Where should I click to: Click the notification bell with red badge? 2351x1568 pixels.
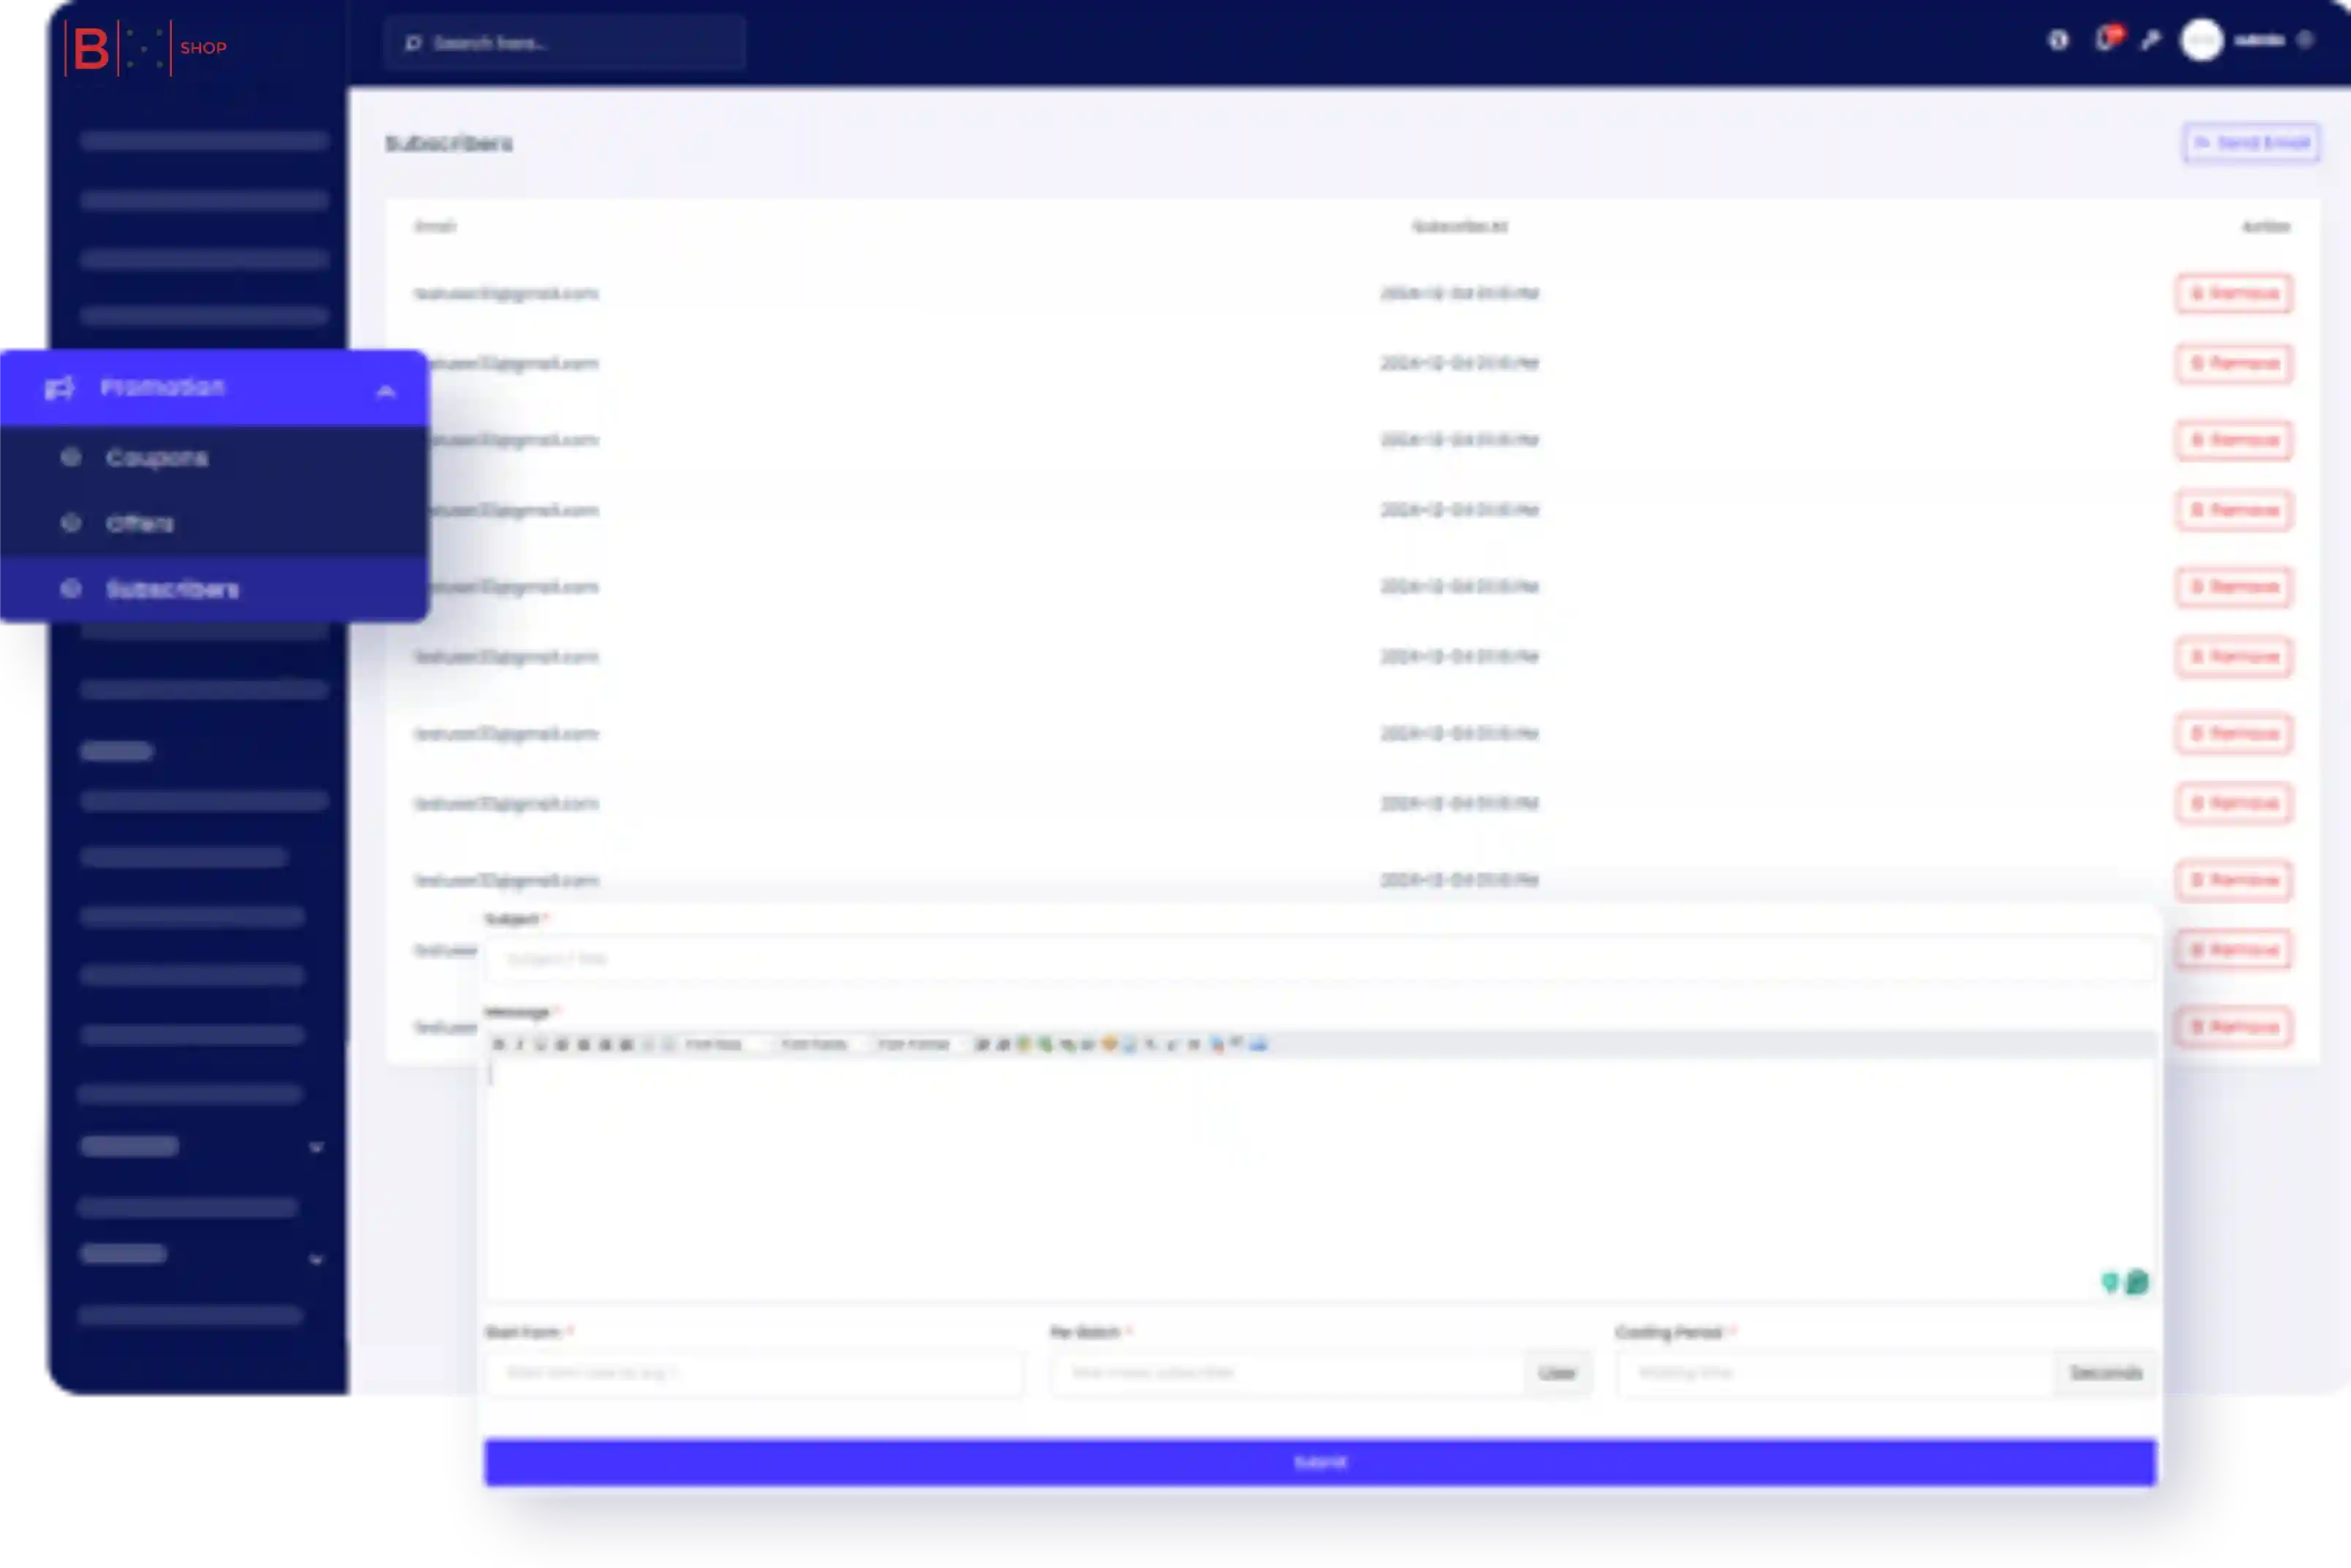click(x=2106, y=40)
